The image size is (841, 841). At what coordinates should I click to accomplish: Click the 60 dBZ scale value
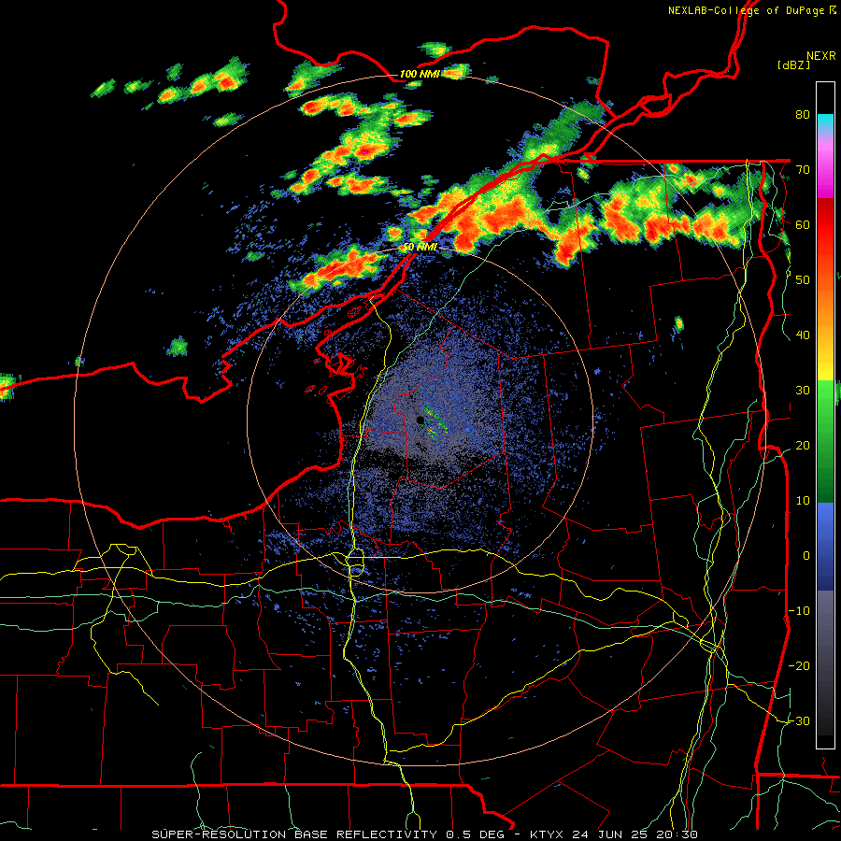[803, 224]
